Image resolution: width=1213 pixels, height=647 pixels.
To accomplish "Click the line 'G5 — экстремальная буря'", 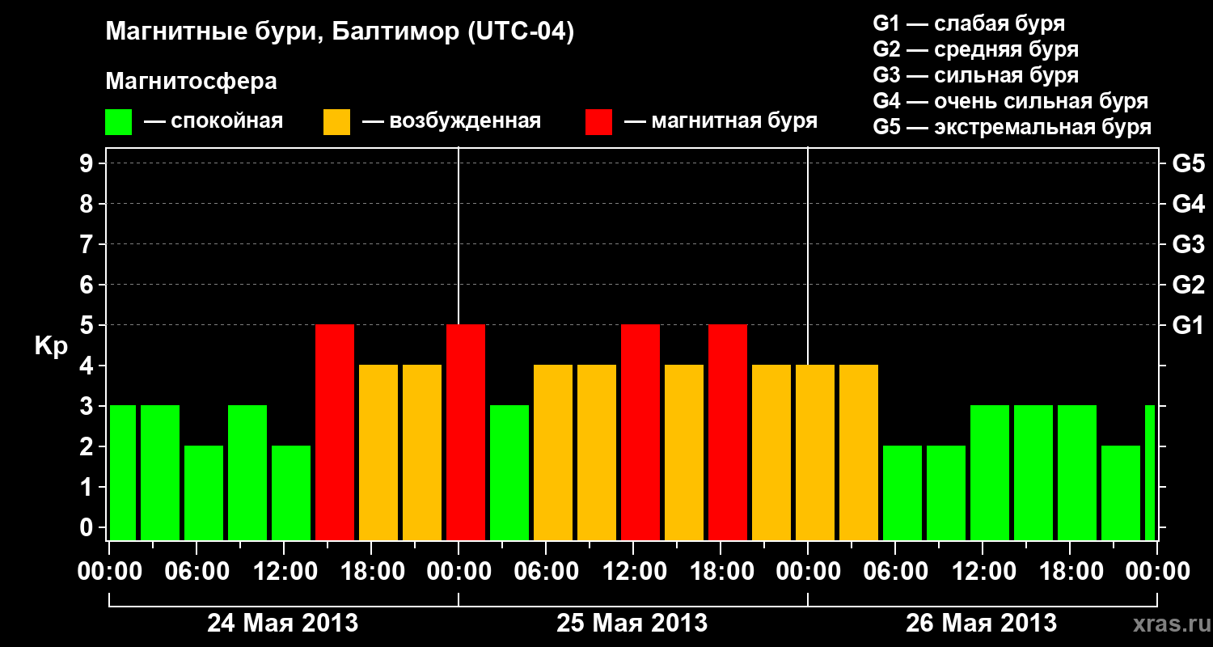I will coord(1012,127).
